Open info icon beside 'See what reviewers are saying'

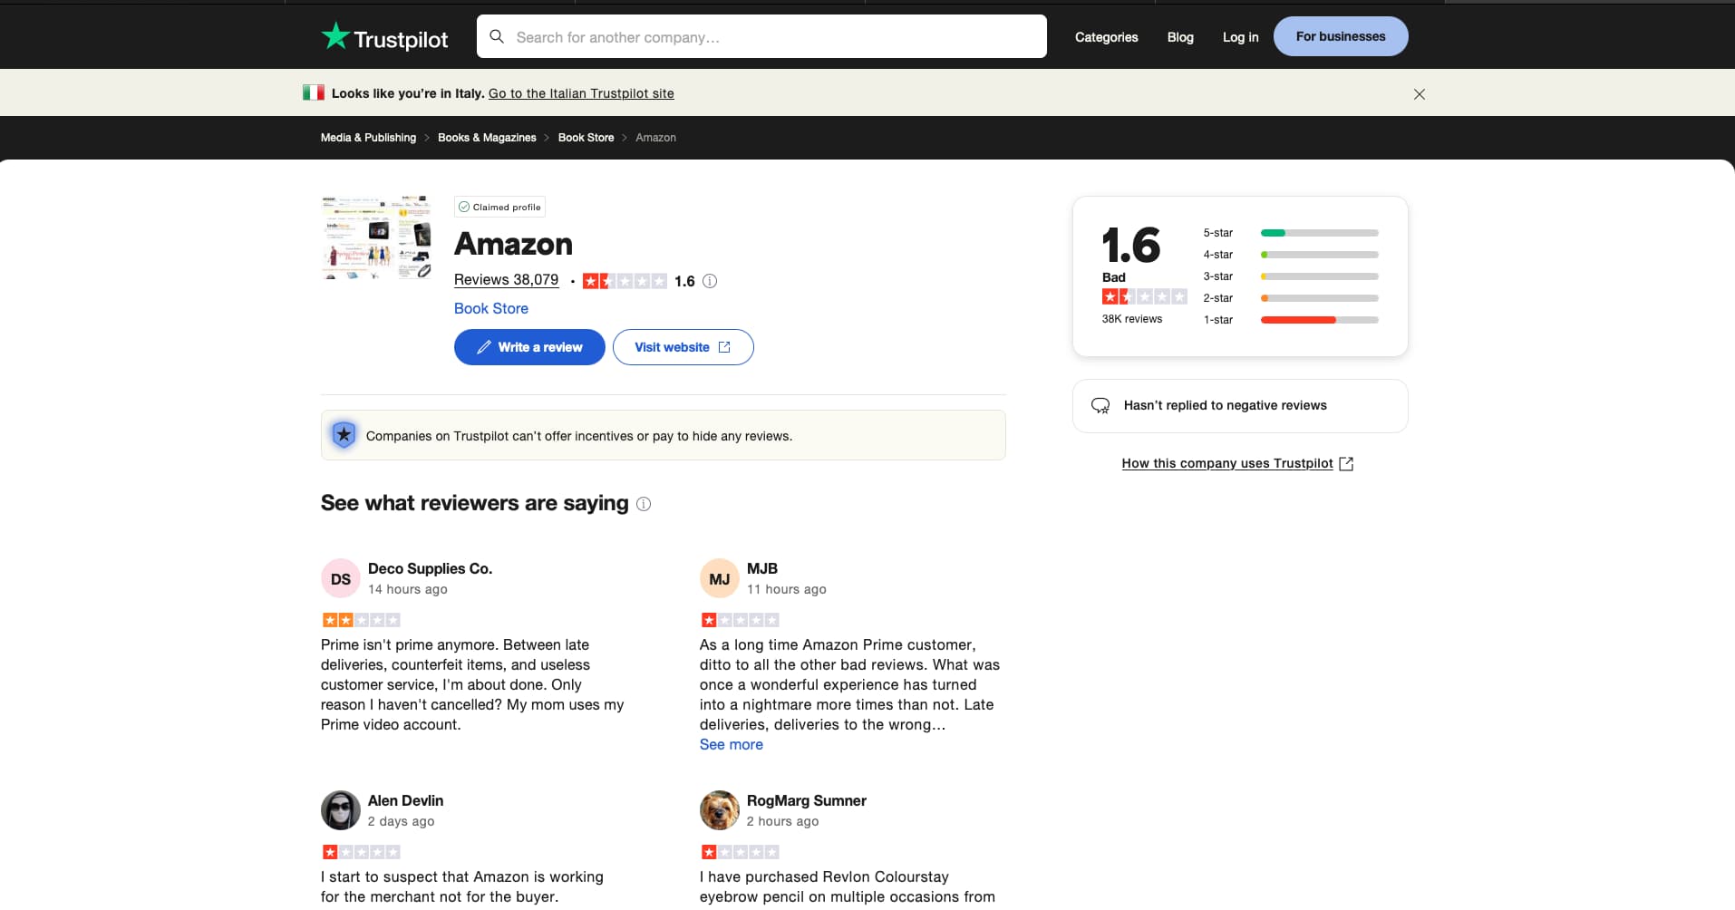(644, 504)
